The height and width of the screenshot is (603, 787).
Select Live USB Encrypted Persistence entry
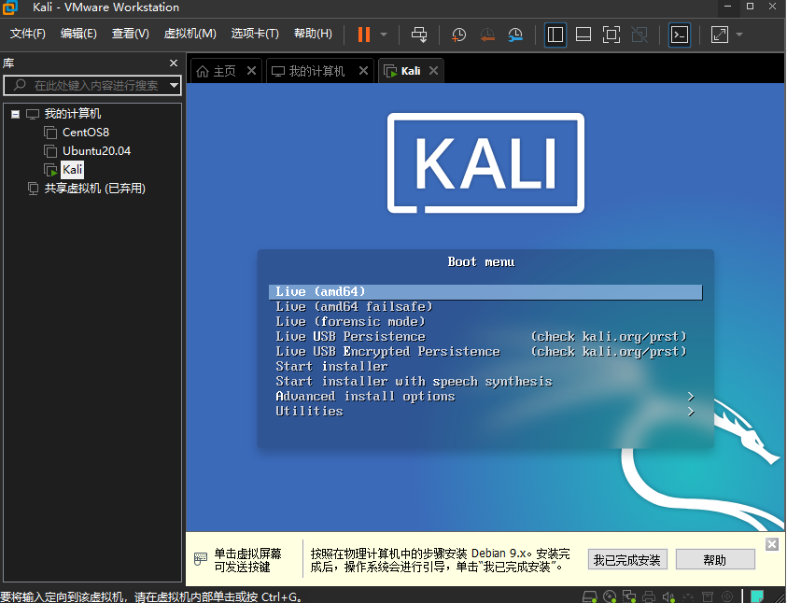click(387, 352)
